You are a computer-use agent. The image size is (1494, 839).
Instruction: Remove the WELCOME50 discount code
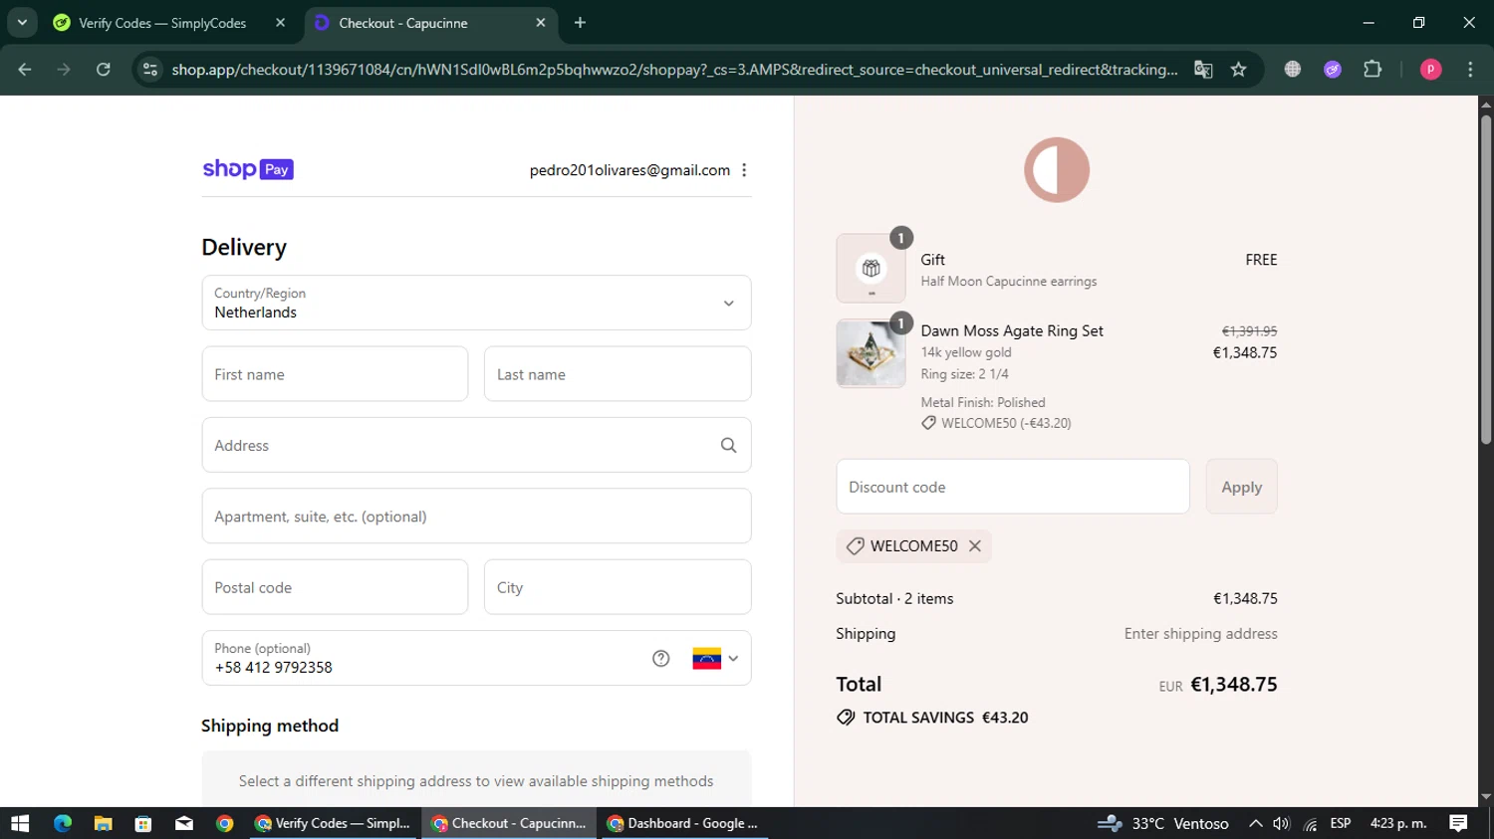pyautogui.click(x=975, y=546)
